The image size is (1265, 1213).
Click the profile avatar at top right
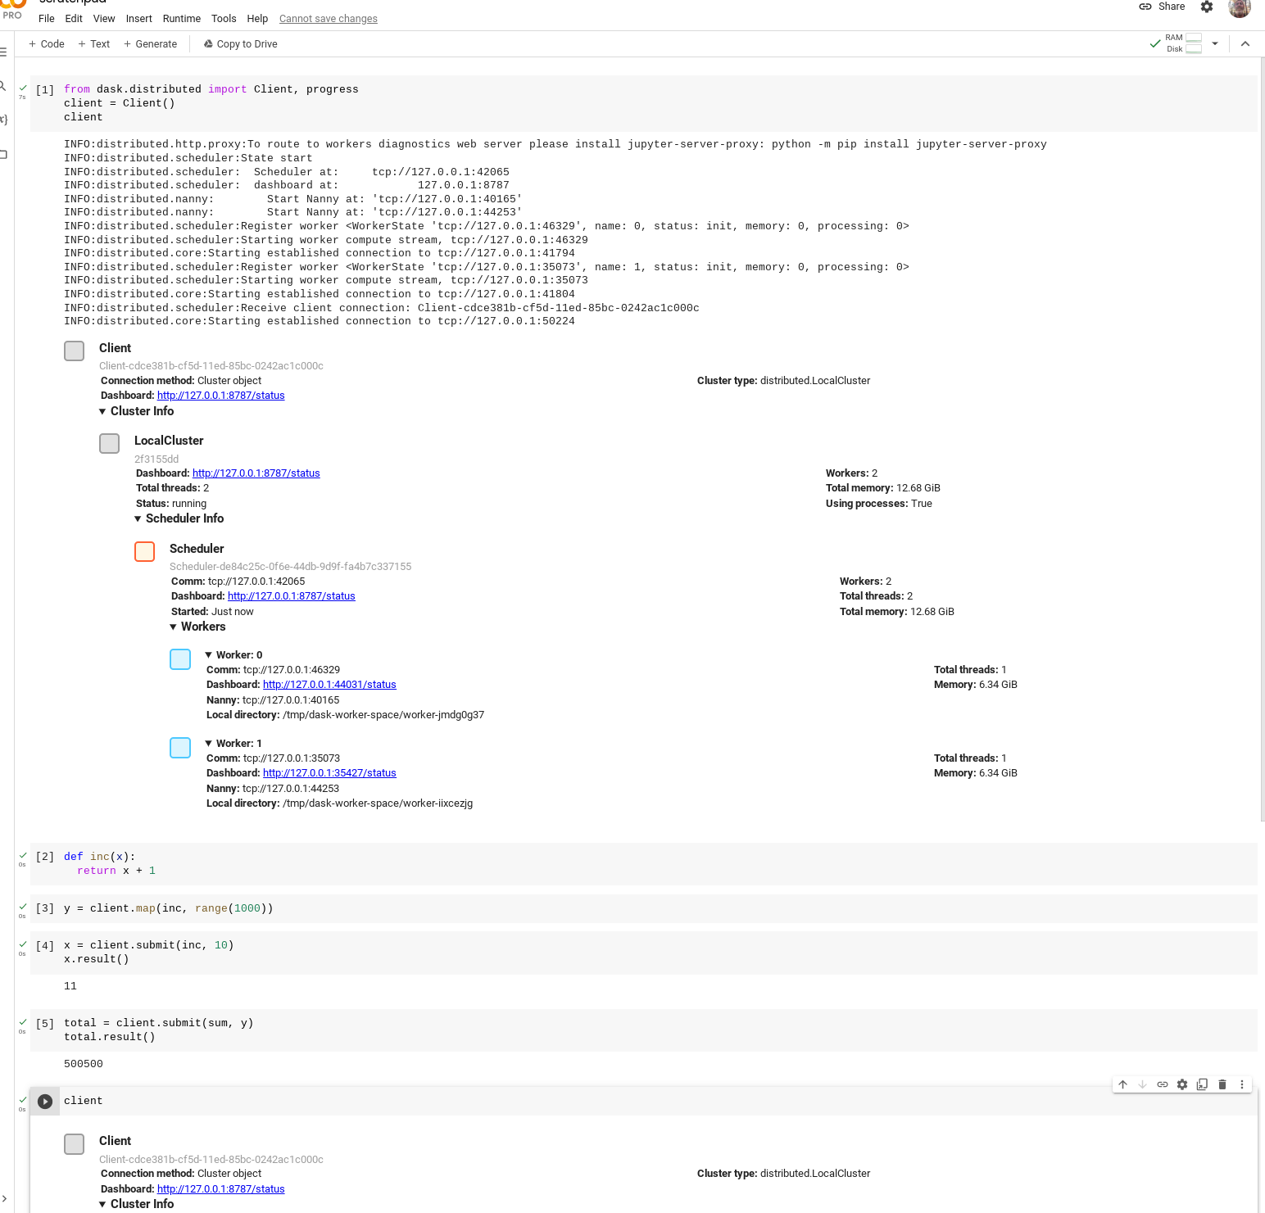(x=1239, y=10)
